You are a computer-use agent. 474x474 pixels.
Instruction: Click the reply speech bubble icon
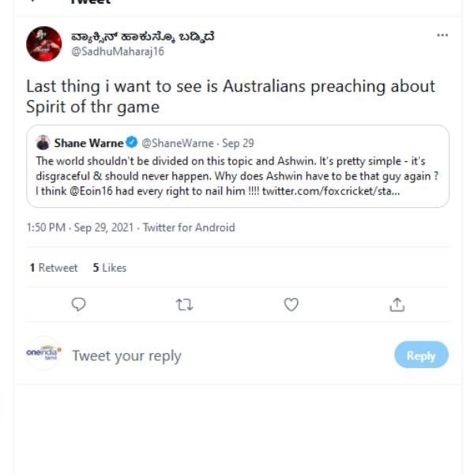click(x=78, y=304)
